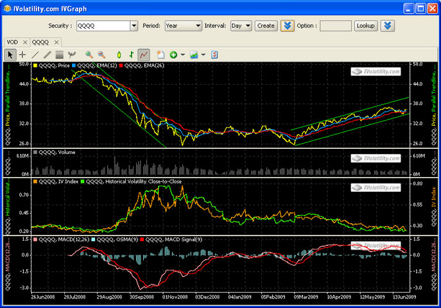This screenshot has height=308, width=441.
Task: Click the double-chevron button beside Lookup
Action: pos(388,26)
